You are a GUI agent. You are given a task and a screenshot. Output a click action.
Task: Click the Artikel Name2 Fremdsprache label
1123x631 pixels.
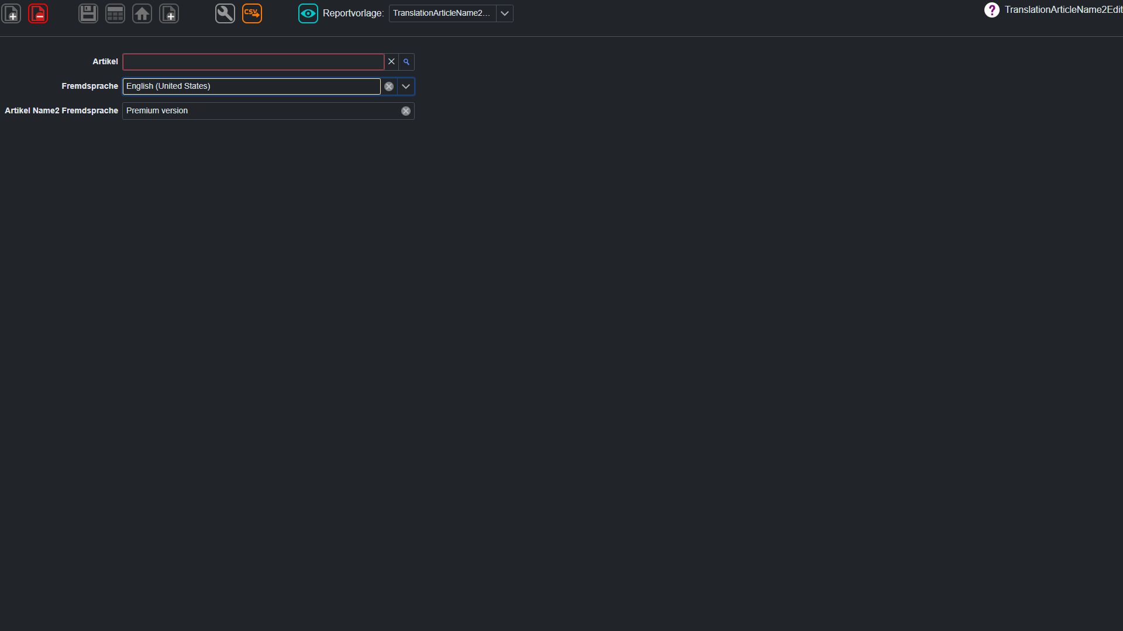pos(61,111)
